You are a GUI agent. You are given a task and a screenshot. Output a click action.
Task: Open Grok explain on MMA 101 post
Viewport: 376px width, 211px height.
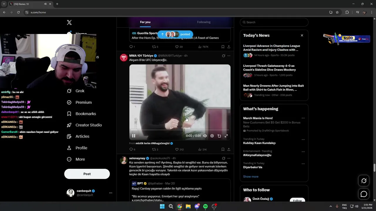pyautogui.click(x=224, y=56)
